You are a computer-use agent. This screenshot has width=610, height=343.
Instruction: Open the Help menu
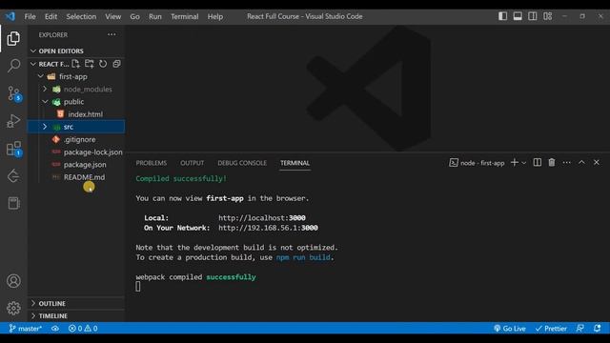point(215,16)
